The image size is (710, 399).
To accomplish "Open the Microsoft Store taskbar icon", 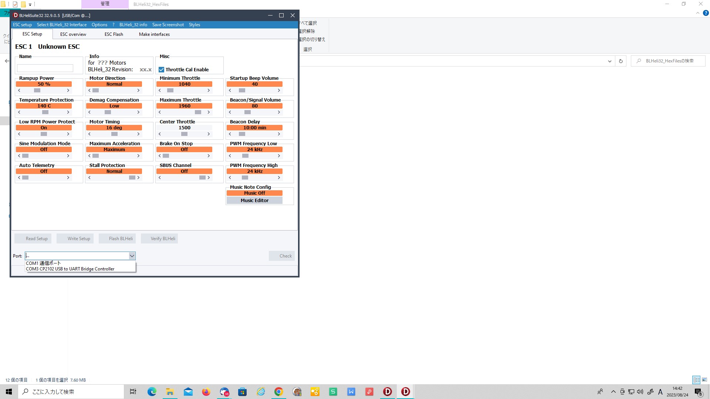I will tap(242, 392).
